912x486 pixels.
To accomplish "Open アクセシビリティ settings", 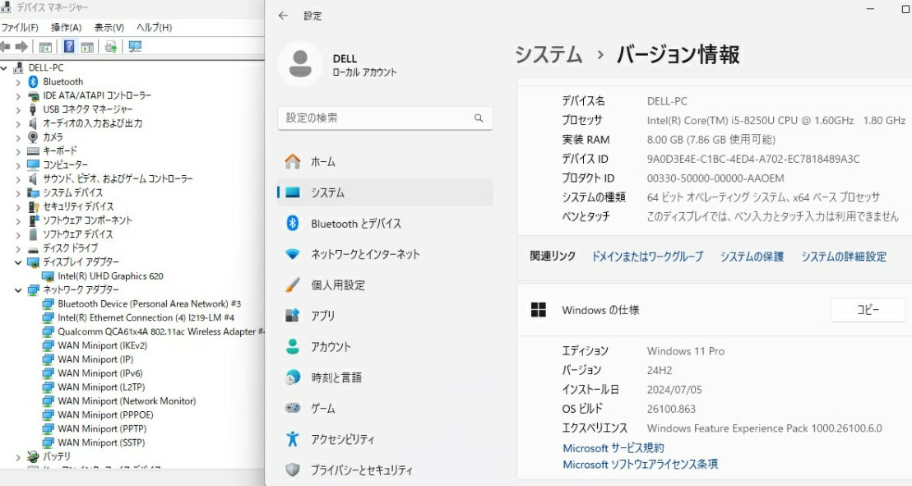I will click(x=342, y=439).
